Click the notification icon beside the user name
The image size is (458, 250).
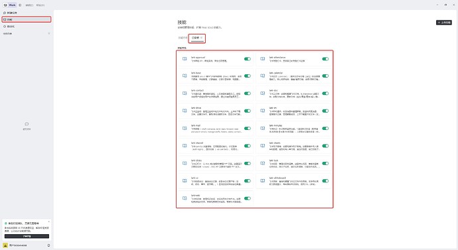pos(48,245)
